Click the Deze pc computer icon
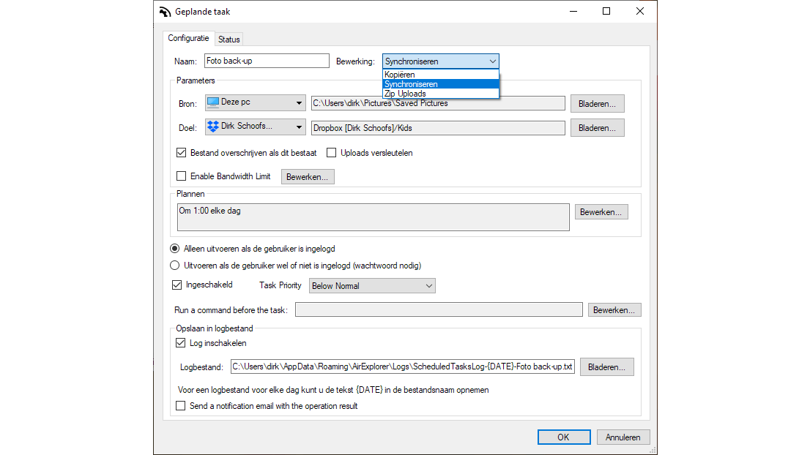This screenshot has width=810, height=455. [x=213, y=102]
